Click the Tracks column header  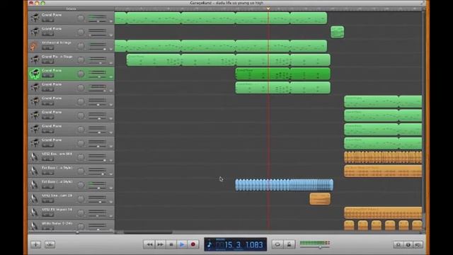tap(71, 8)
